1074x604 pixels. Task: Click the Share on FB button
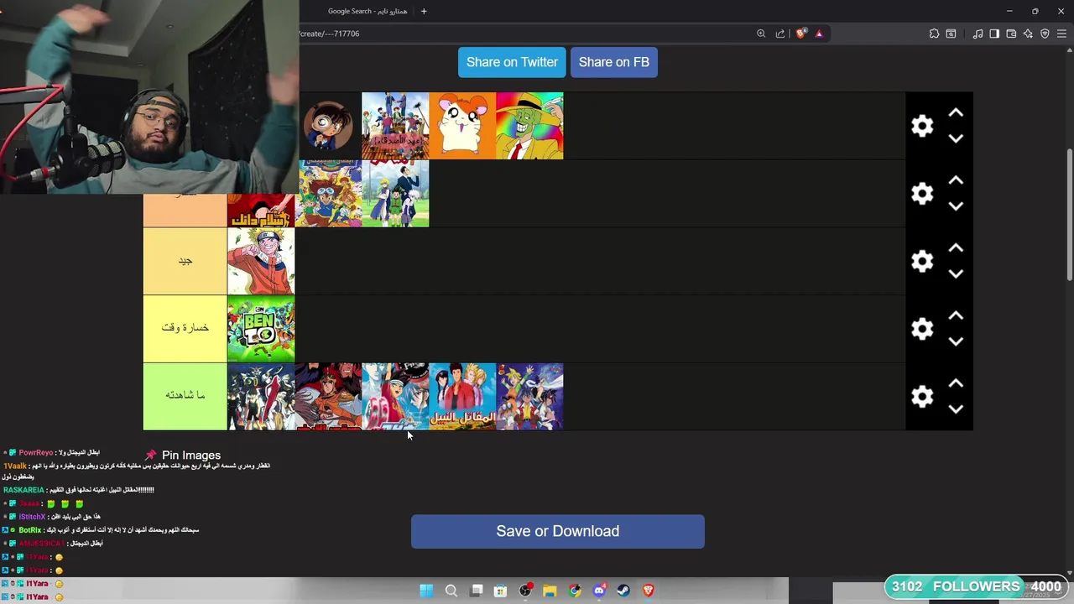(614, 62)
